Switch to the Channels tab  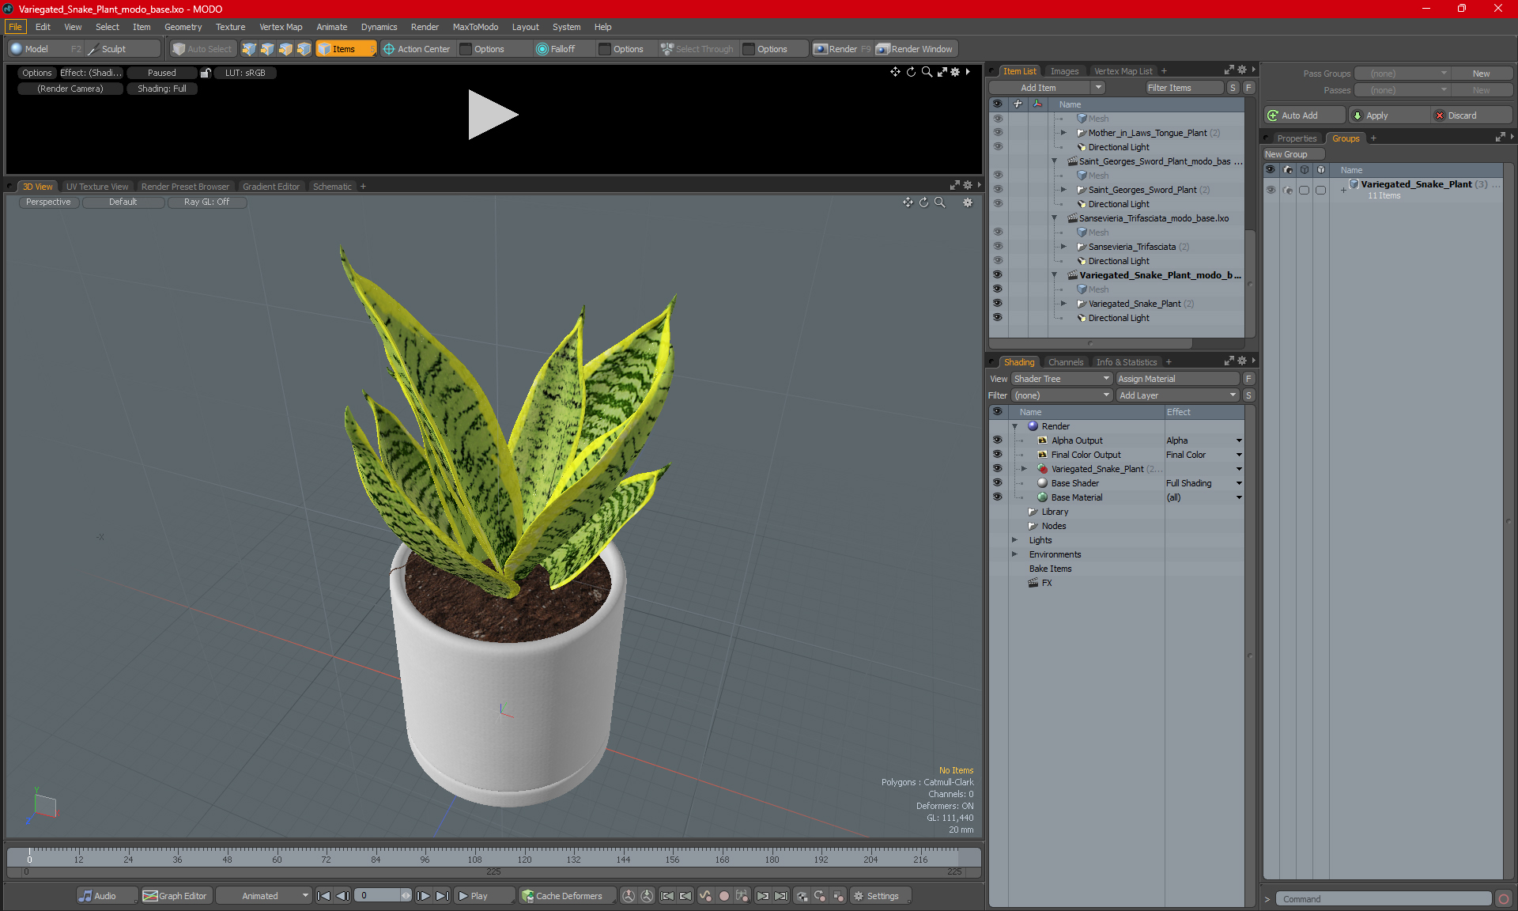[1066, 362]
